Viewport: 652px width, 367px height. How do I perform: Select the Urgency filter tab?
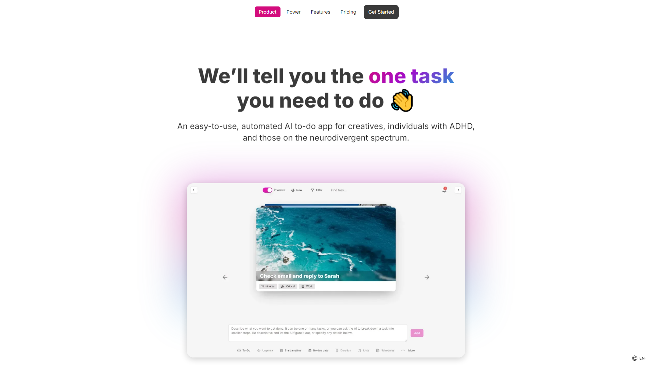coord(265,350)
